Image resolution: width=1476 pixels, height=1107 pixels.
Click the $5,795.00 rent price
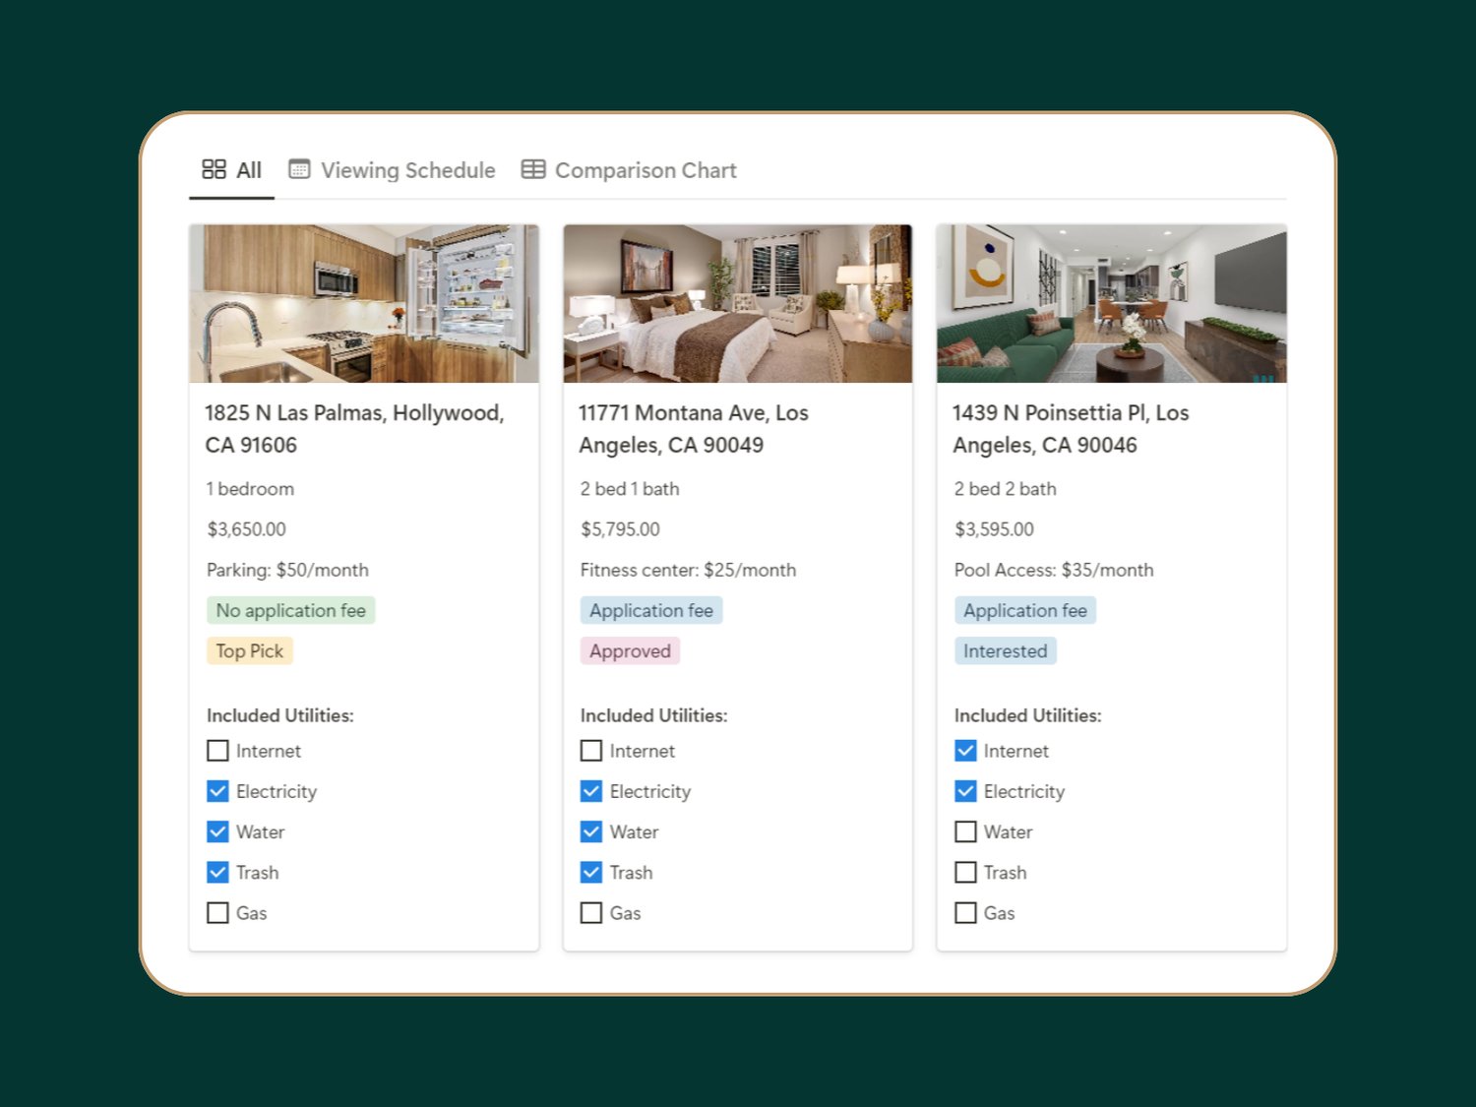click(620, 529)
